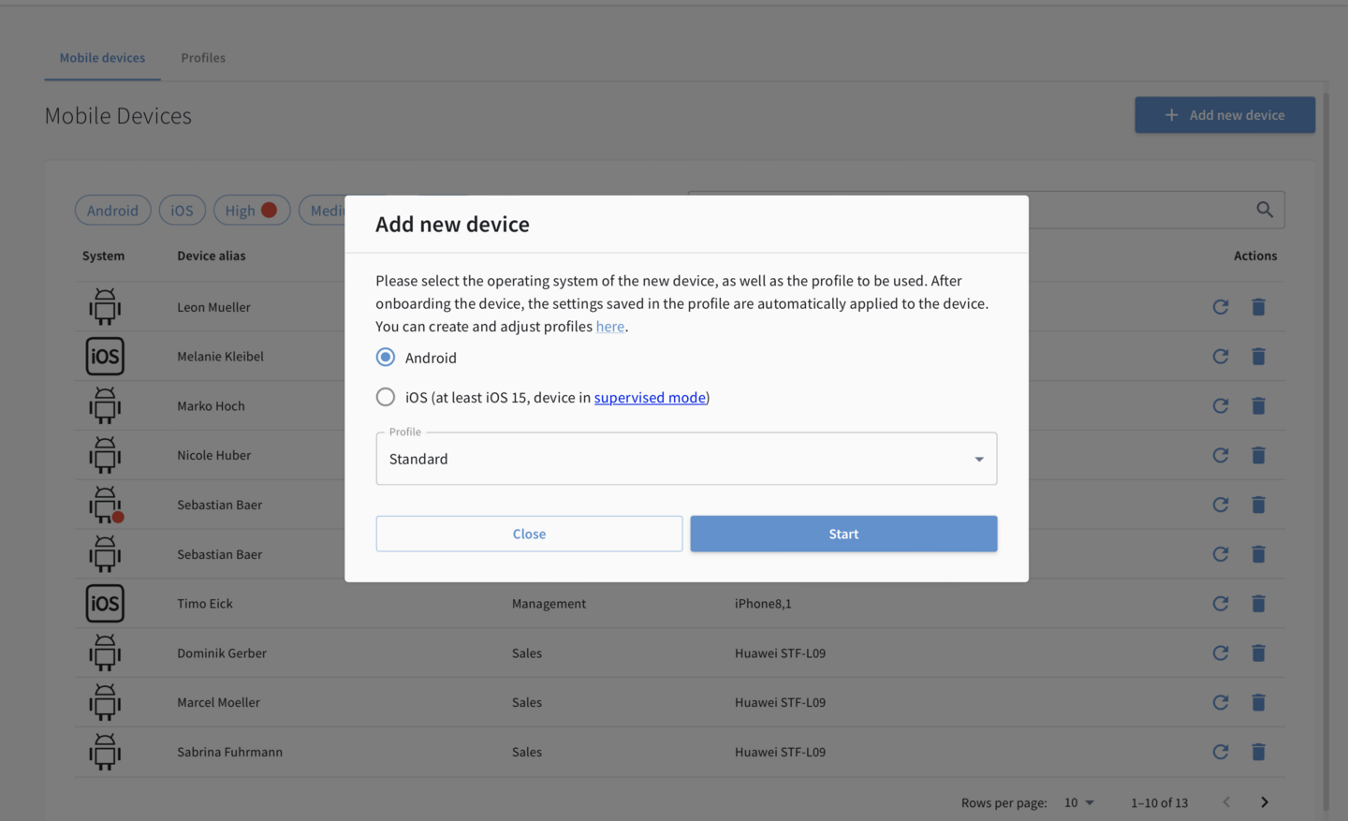Viewport: 1348px width, 821px height.
Task: Delete the Marcel Moeller device
Action: [x=1258, y=702]
